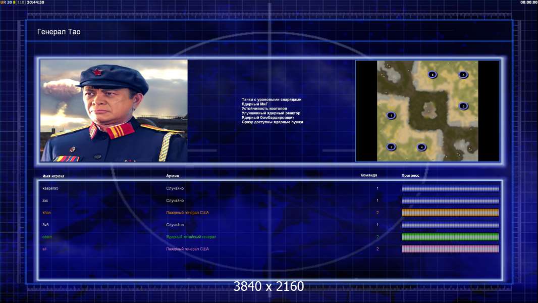
Task: Click zxc's blue loading progress bar
Action: [451, 201]
